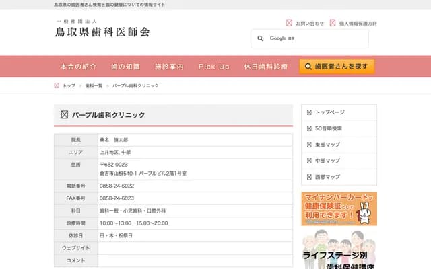The width and height of the screenshot is (431, 269).
Task: Select 施設案内 in the navigation bar
Action: click(169, 67)
